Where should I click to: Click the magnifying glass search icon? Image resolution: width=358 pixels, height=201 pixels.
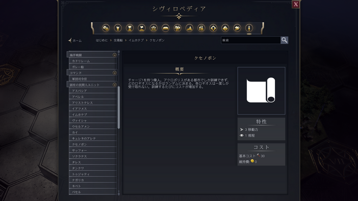(x=284, y=40)
